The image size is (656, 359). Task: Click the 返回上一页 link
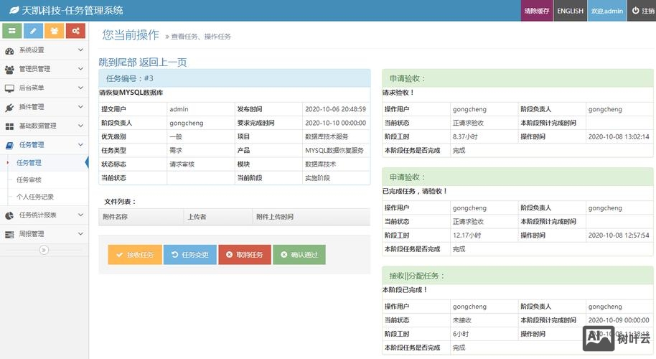[163, 62]
